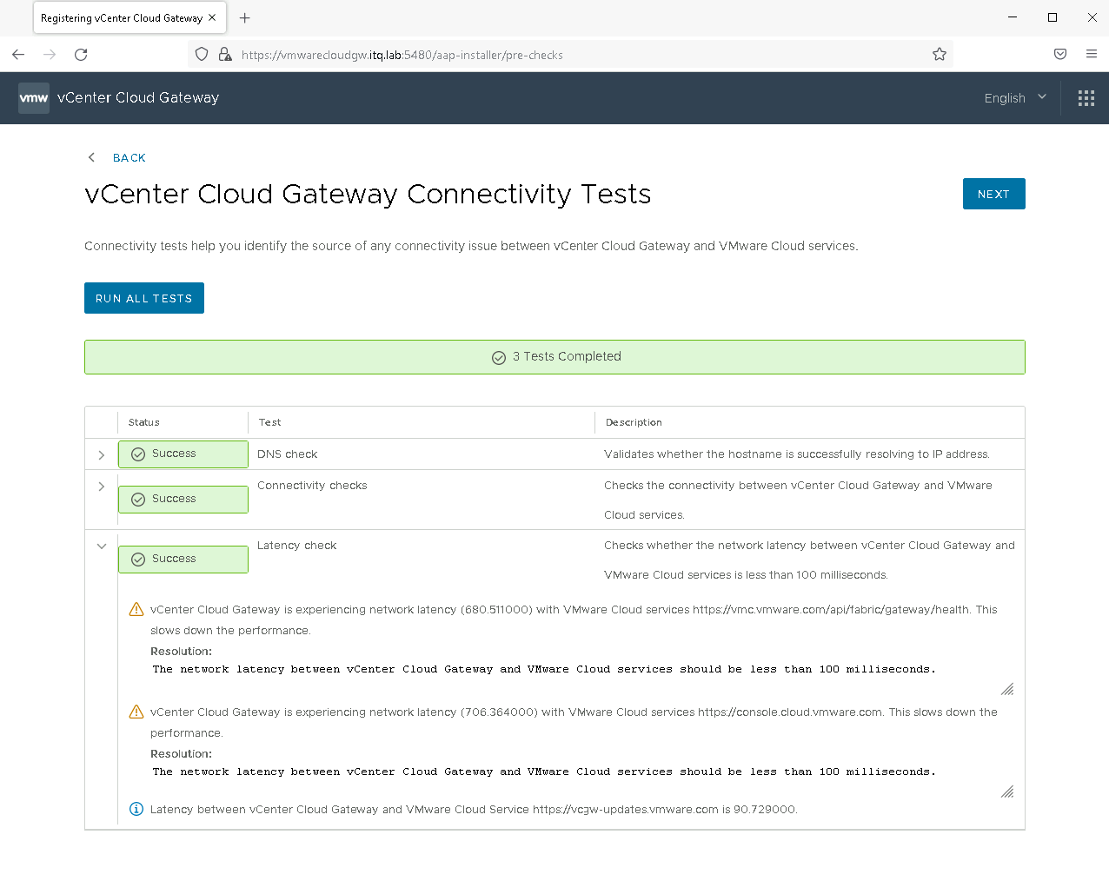Open the apps grid menu icon
The image size is (1109, 881).
(x=1086, y=98)
